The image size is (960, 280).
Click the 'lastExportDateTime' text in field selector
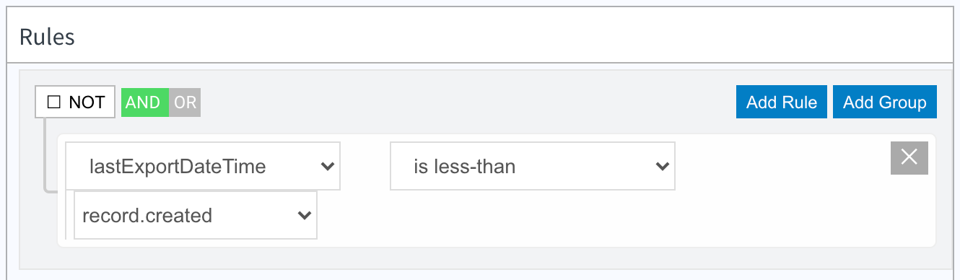pos(178,167)
